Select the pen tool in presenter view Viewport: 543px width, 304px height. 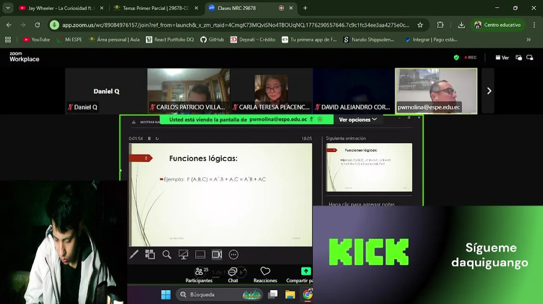click(134, 255)
